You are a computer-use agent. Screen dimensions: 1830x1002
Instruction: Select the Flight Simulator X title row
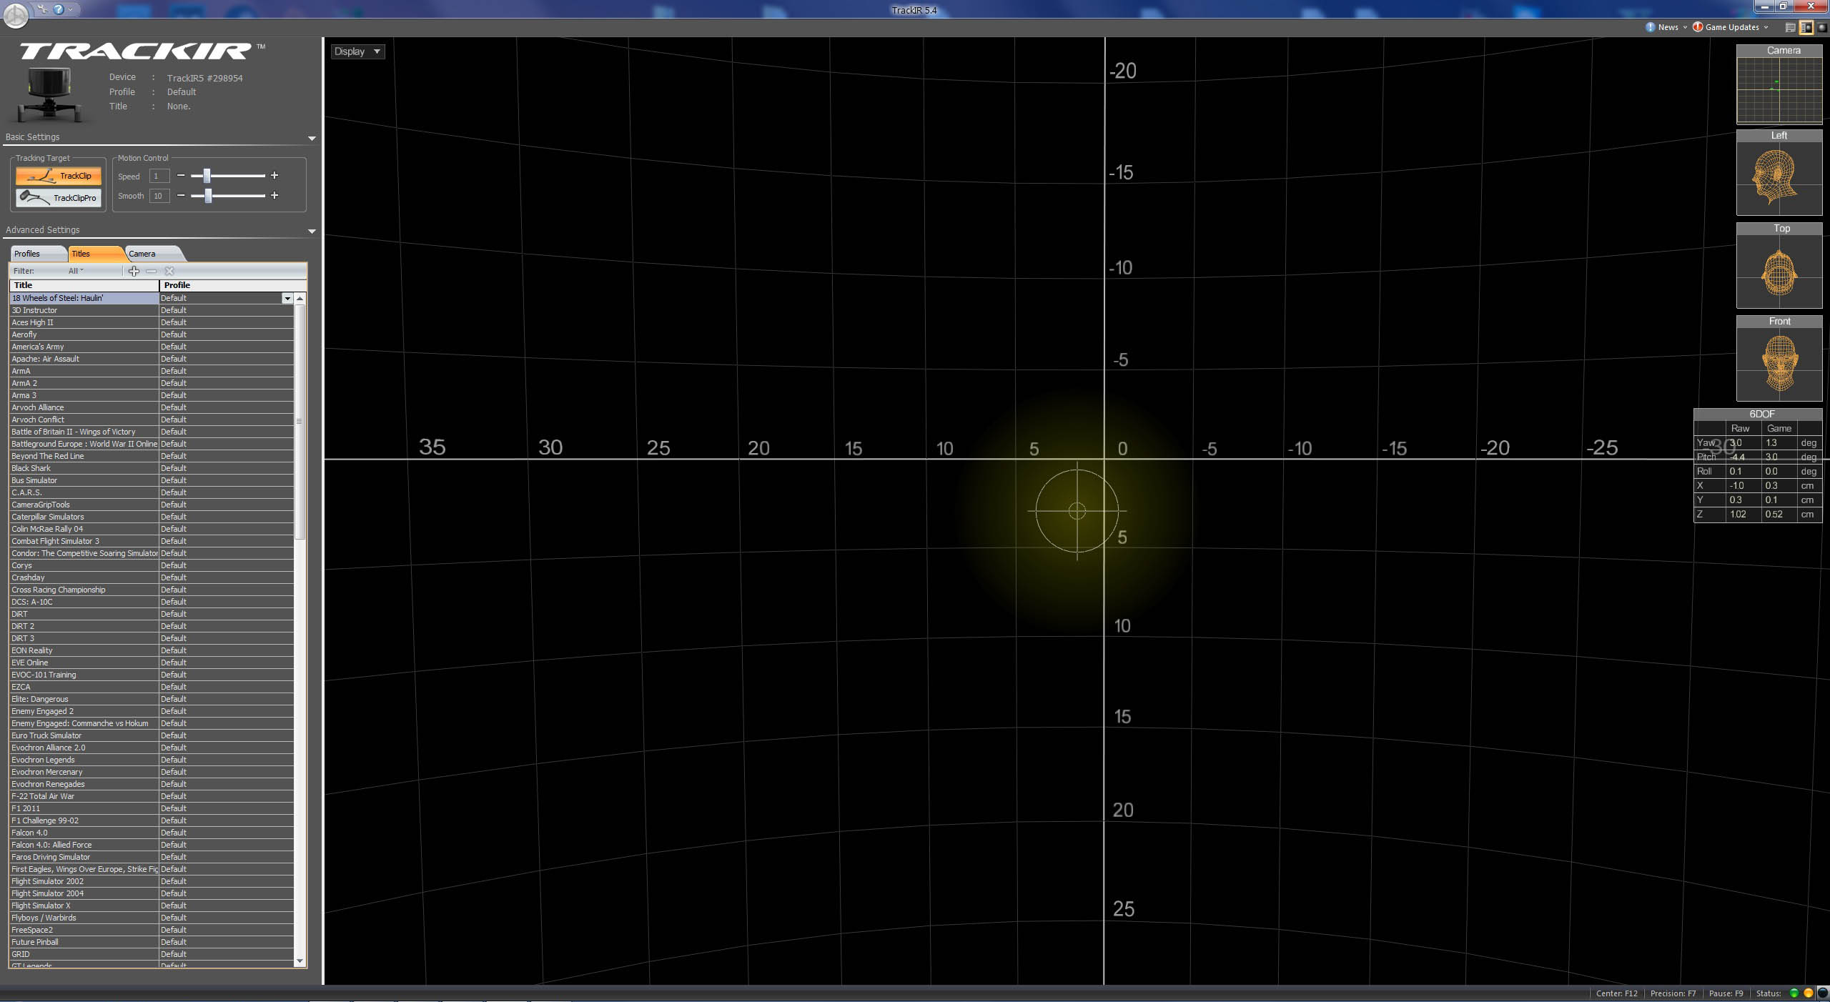pyautogui.click(x=84, y=906)
